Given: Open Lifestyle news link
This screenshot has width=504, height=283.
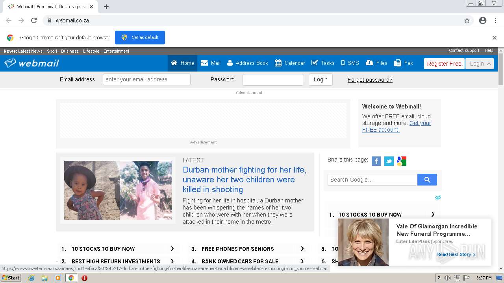Looking at the screenshot, I should pos(91,51).
